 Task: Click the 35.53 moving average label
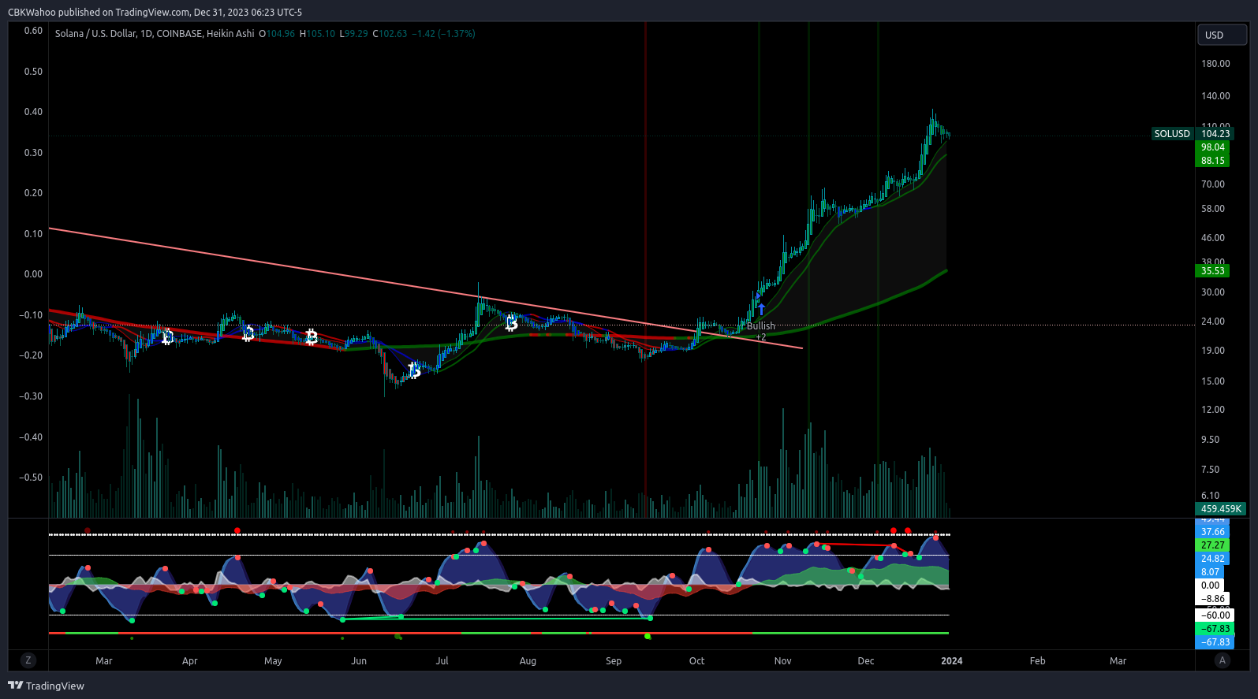pos(1212,271)
